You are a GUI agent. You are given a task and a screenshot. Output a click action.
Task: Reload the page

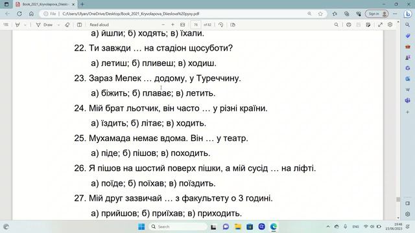[19, 14]
